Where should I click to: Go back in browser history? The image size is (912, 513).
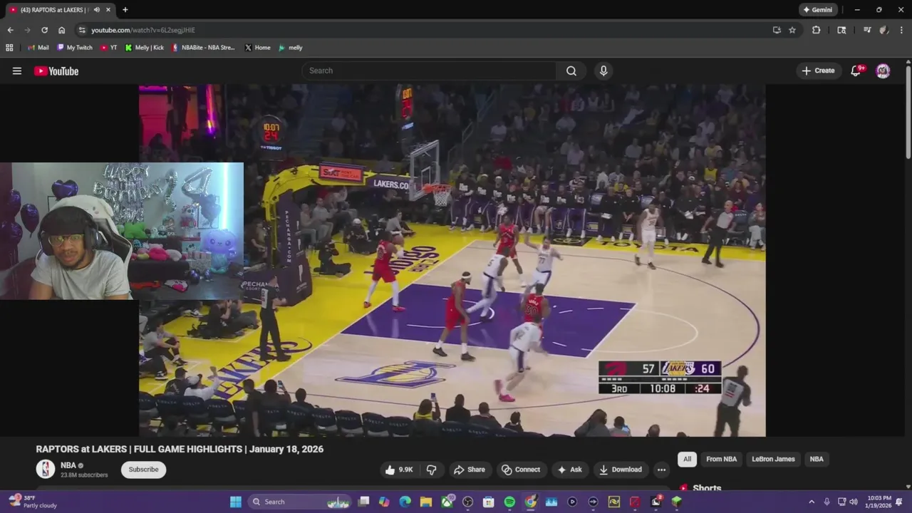[10, 30]
